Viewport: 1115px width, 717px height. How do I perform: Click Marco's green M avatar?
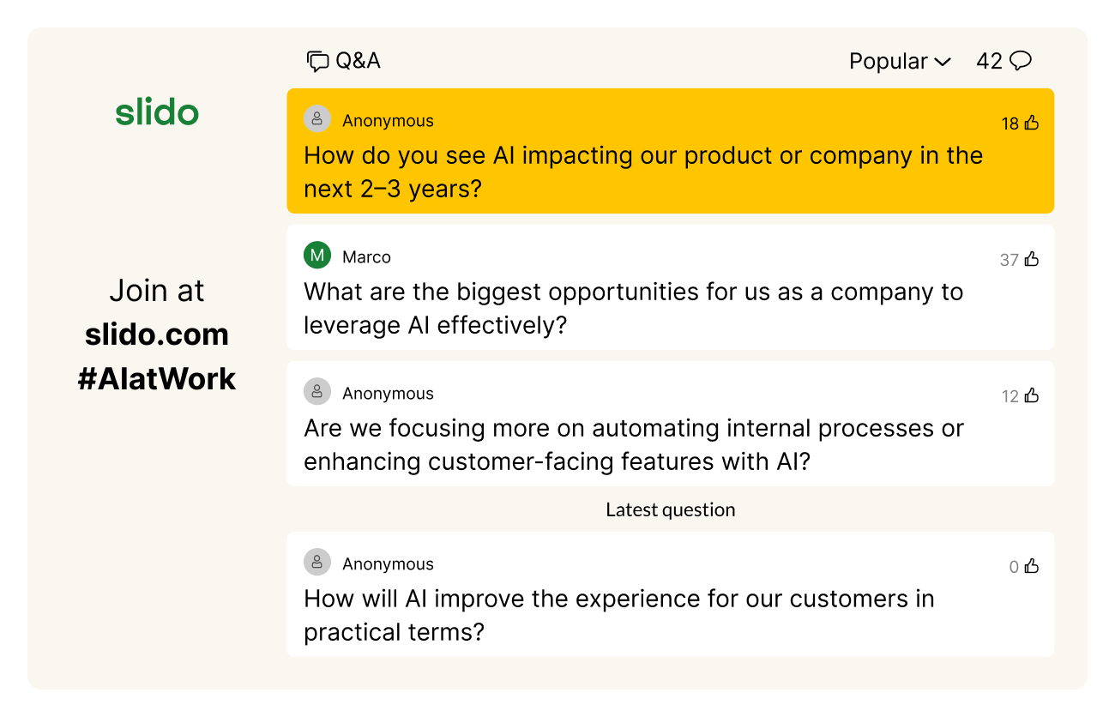[x=317, y=256]
